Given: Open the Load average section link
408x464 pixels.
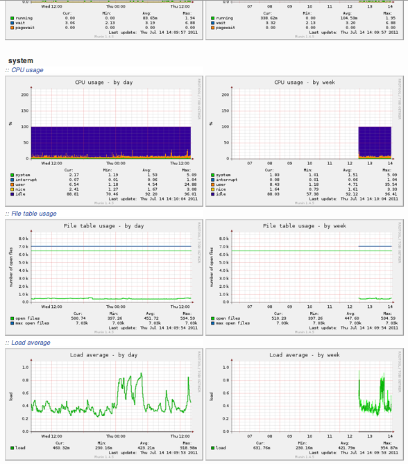Looking at the screenshot, I should [x=31, y=343].
